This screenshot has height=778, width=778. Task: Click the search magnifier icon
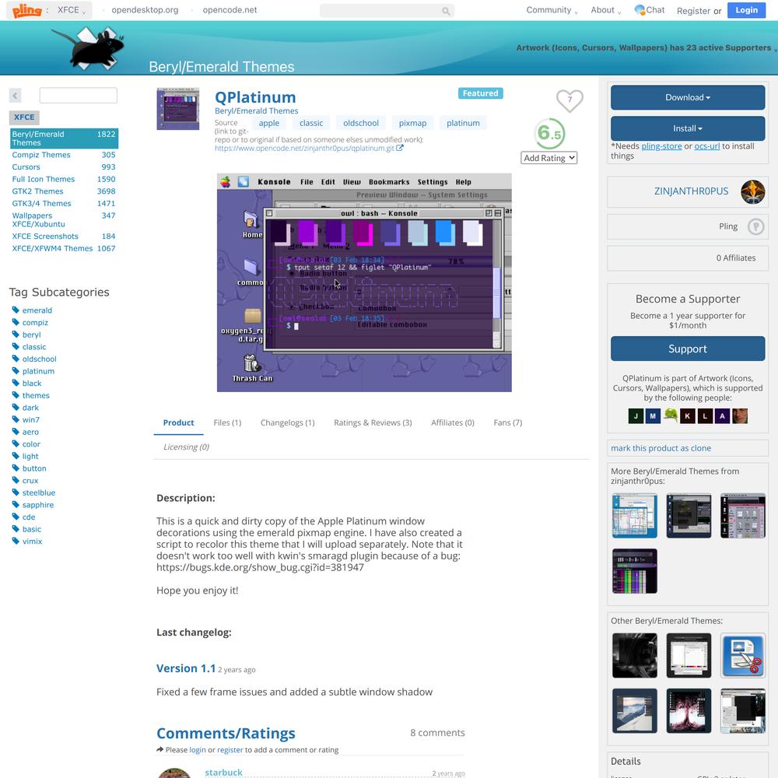point(446,11)
